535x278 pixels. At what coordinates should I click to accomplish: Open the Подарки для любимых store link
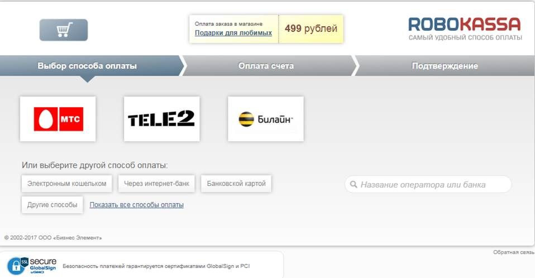click(x=233, y=33)
